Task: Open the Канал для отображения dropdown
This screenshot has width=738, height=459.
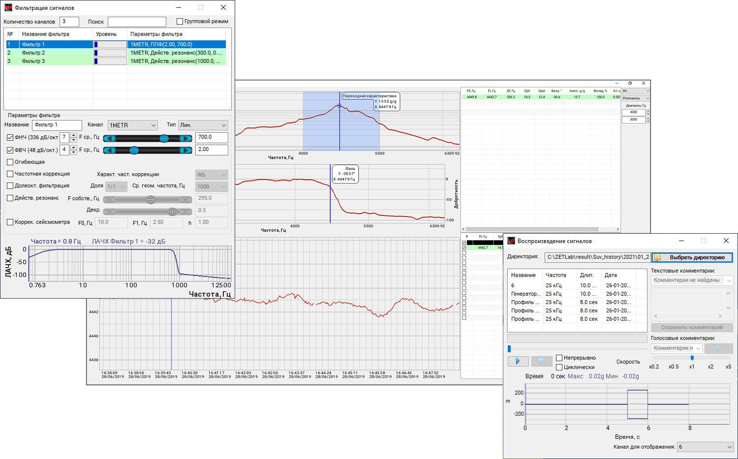Action: 705,447
